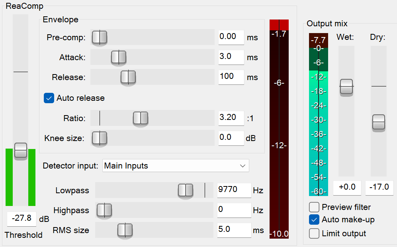Adjust the Lowpass filter slider
The width and height of the screenshot is (397, 247).
pyautogui.click(x=185, y=190)
